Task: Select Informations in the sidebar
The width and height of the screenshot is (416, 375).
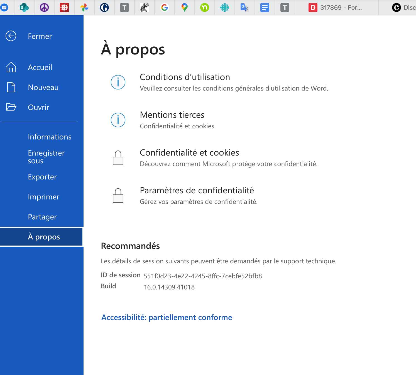Action: click(x=50, y=137)
